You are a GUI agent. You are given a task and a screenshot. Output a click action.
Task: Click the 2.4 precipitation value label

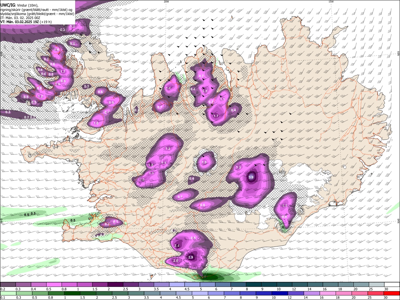click(177, 246)
